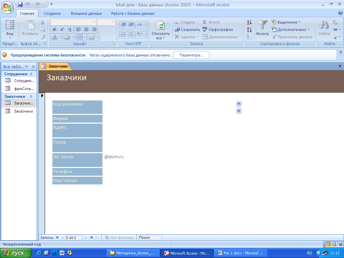Image resolution: width=344 pixels, height=258 pixels.
Task: Run Орфография spell check
Action: point(217,30)
